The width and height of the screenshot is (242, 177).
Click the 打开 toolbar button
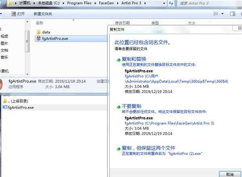[x=17, y=14]
